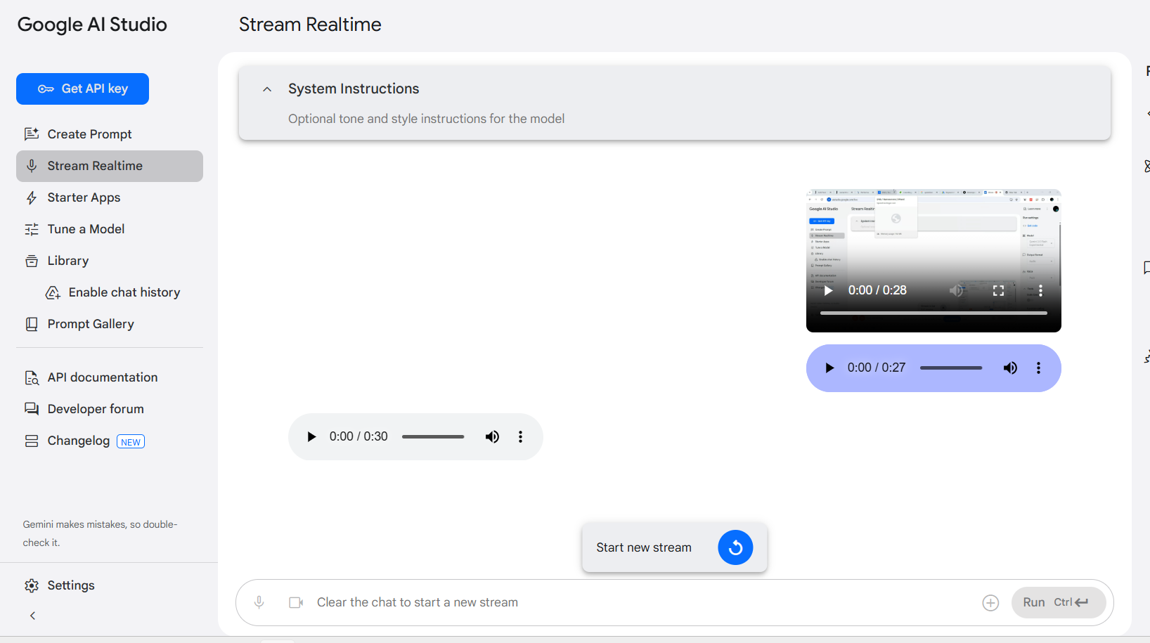Click the Start new stream label

click(x=644, y=547)
